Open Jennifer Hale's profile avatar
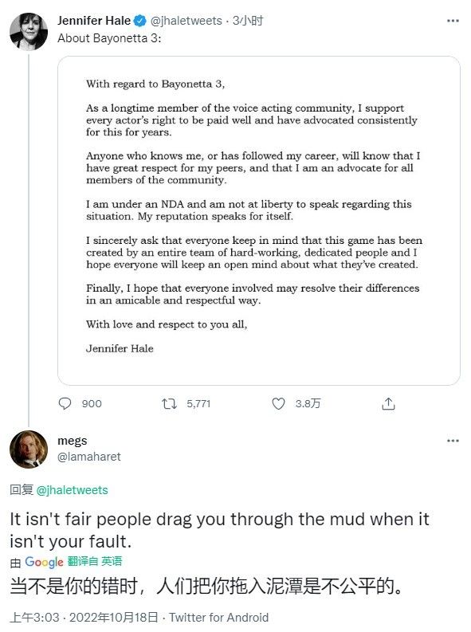The width and height of the screenshot is (471, 632). click(29, 32)
